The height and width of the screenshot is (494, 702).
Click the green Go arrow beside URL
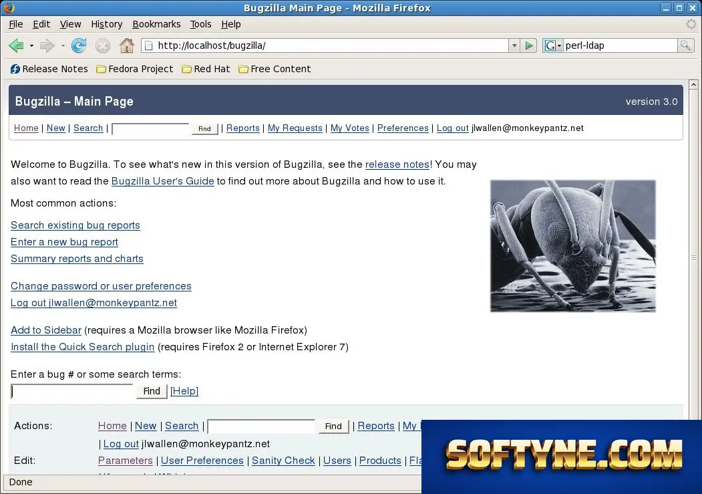(x=529, y=45)
